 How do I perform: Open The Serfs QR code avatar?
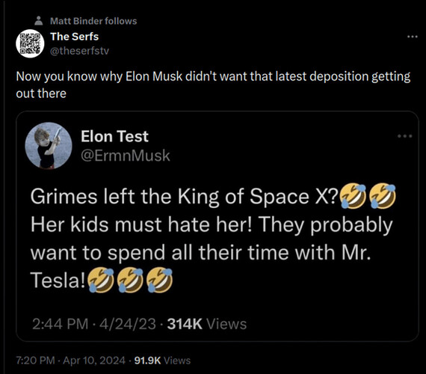[30, 43]
